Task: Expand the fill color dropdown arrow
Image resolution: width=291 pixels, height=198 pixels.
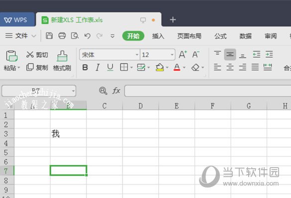Action: tap(167, 68)
